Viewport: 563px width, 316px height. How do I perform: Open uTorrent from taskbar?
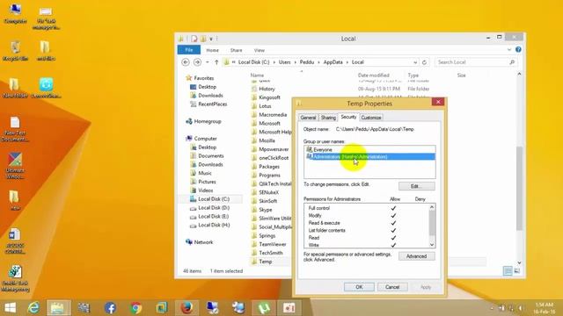click(264, 308)
